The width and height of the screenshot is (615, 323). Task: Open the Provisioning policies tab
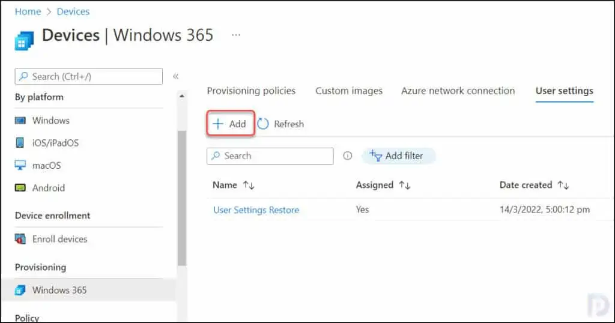point(251,91)
